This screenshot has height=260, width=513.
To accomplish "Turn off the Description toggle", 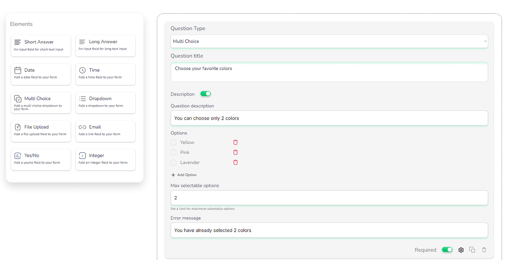I will coord(206,94).
